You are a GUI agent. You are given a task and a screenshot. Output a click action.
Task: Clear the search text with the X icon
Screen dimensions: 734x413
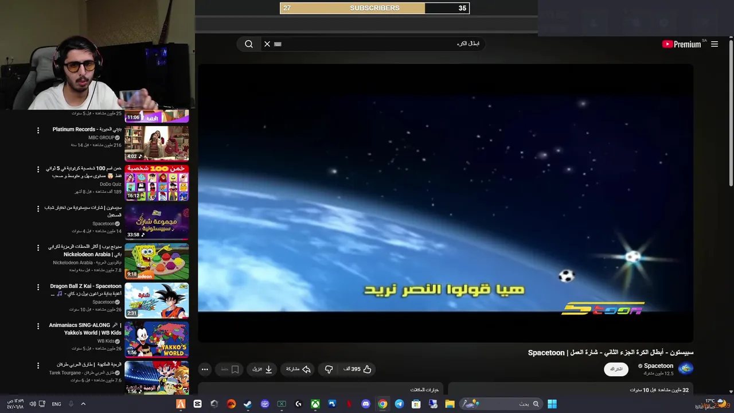[x=267, y=44]
